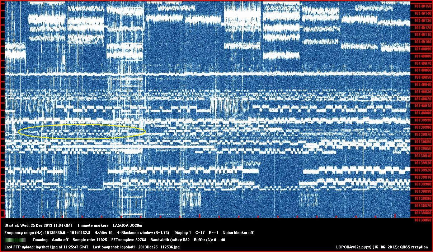Click the yellow ellipse annotation outline
Image resolution: width=433 pixels, height=252 pixels.
pyautogui.click(x=82, y=125)
